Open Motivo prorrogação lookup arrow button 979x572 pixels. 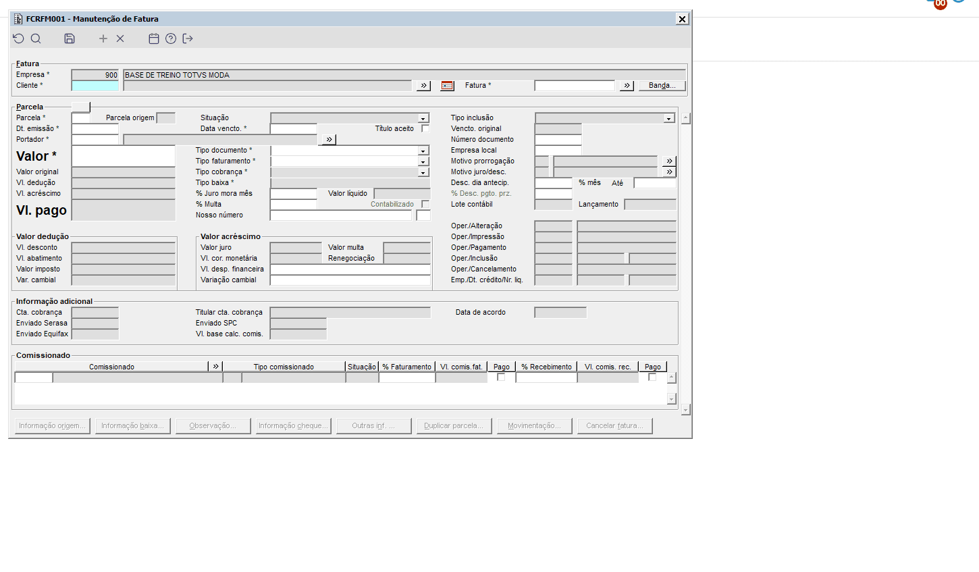[x=669, y=161]
